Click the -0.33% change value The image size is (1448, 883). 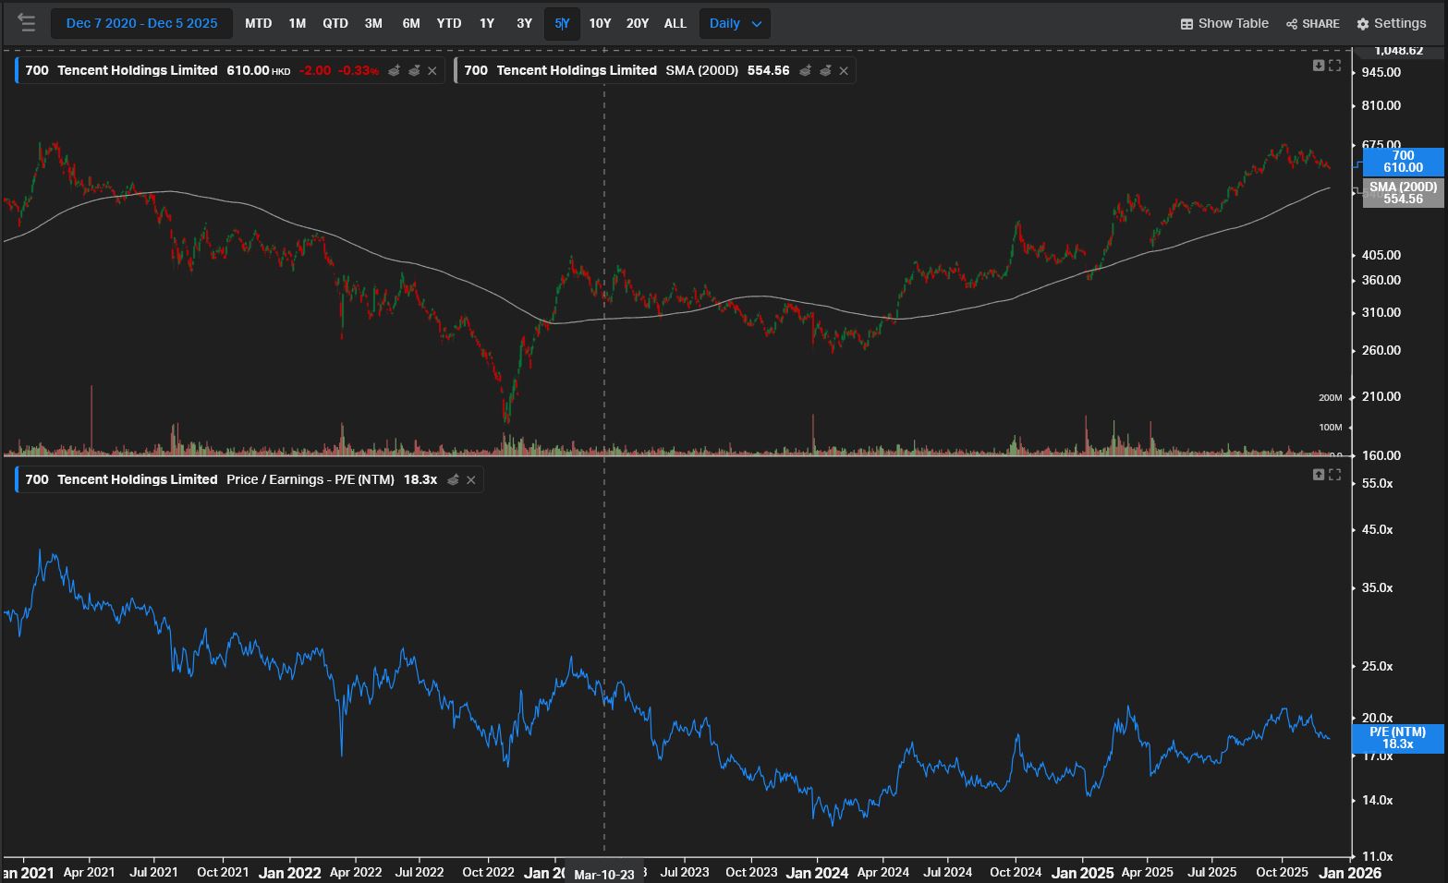tap(359, 70)
